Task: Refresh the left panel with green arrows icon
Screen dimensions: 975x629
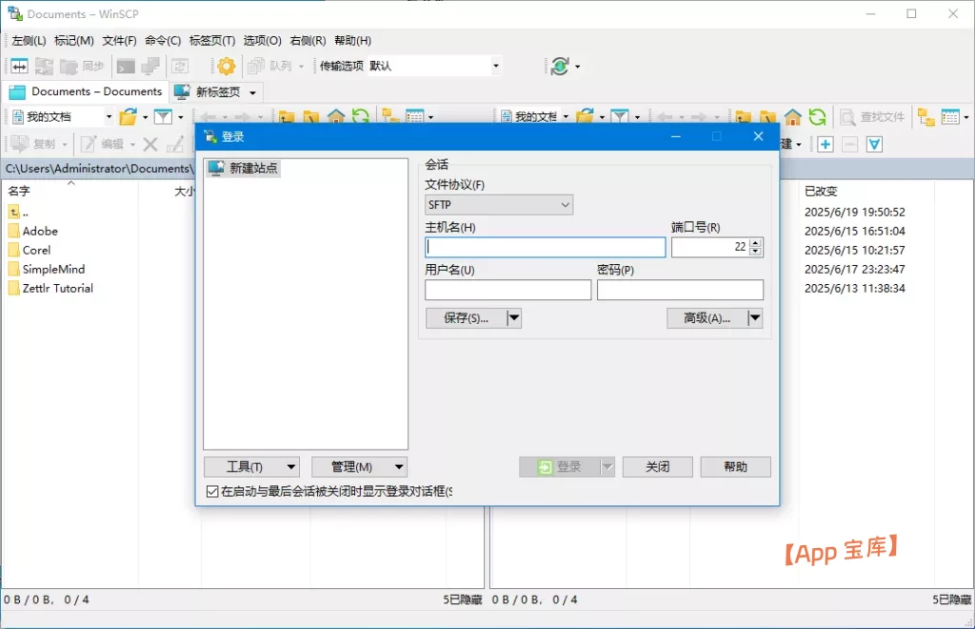Action: 361,116
